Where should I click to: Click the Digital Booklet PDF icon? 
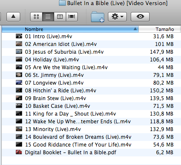(x=19, y=152)
